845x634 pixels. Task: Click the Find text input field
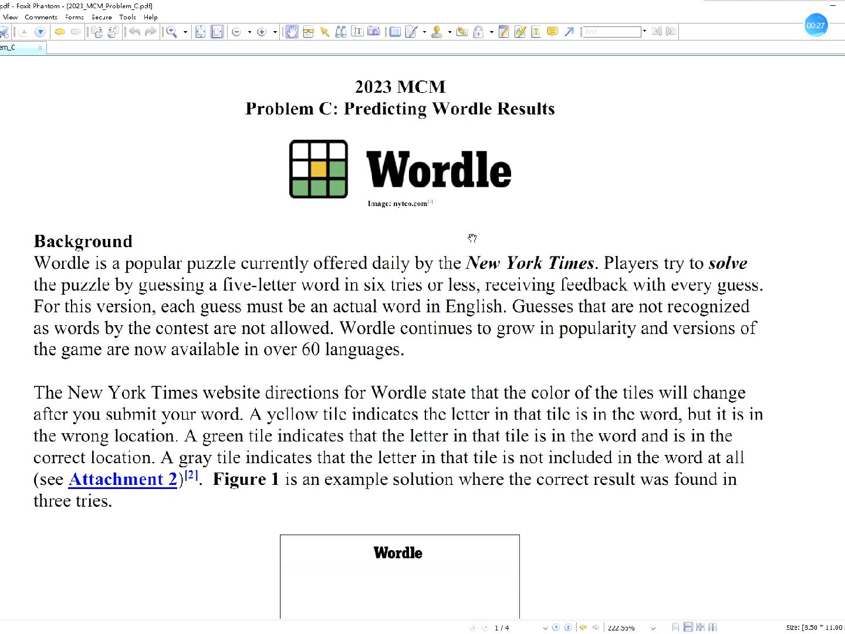point(611,32)
